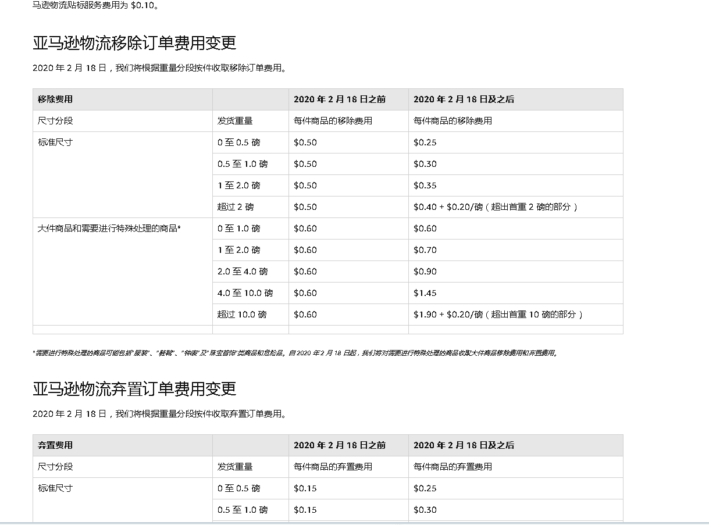Click the line 贴标服务费用为 $0.10
This screenshot has width=709, height=525.
96,6
